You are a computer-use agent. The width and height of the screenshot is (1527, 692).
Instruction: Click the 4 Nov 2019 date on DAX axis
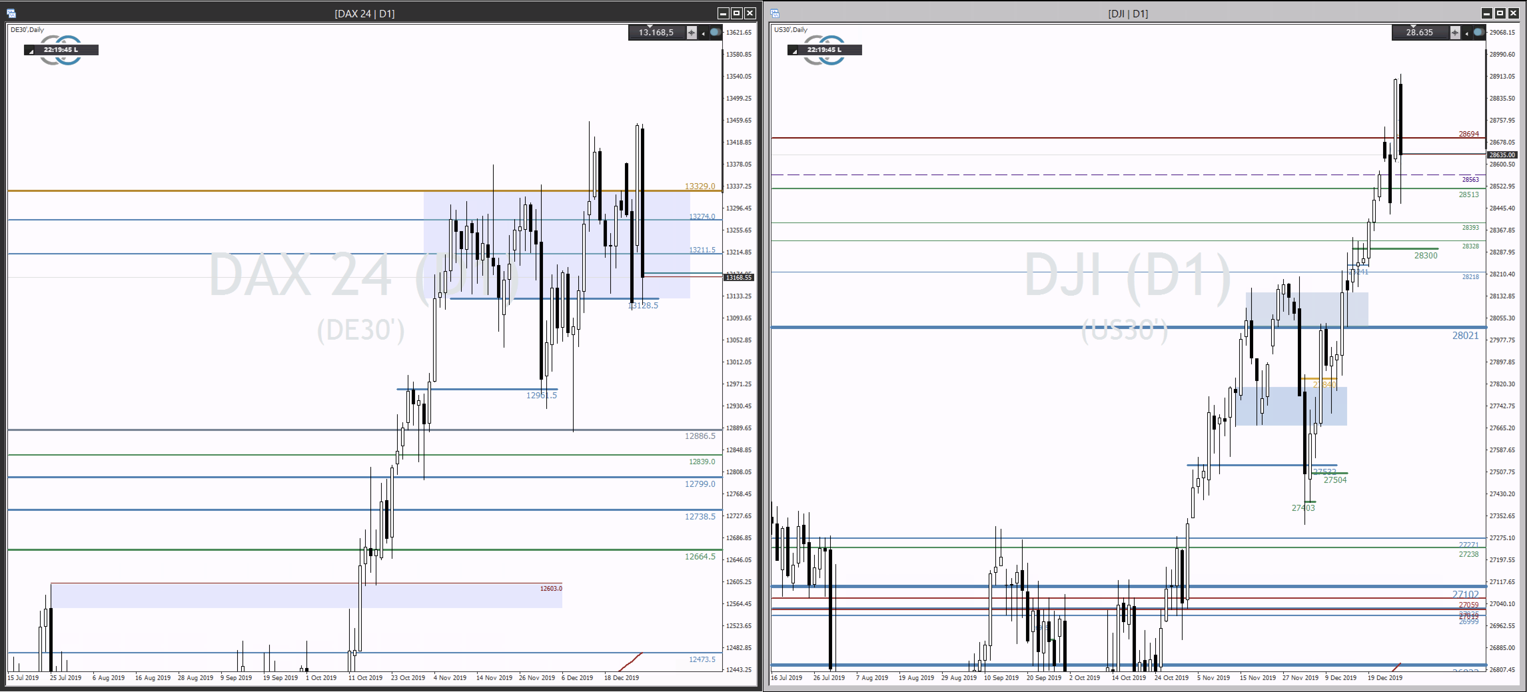450,678
